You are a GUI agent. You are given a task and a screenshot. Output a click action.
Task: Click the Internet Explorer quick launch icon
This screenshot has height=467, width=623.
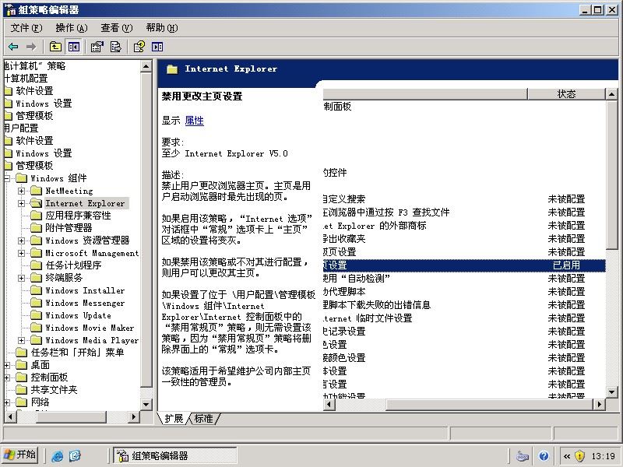click(57, 456)
